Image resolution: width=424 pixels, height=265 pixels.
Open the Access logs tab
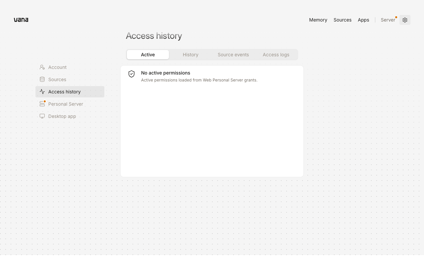276,55
